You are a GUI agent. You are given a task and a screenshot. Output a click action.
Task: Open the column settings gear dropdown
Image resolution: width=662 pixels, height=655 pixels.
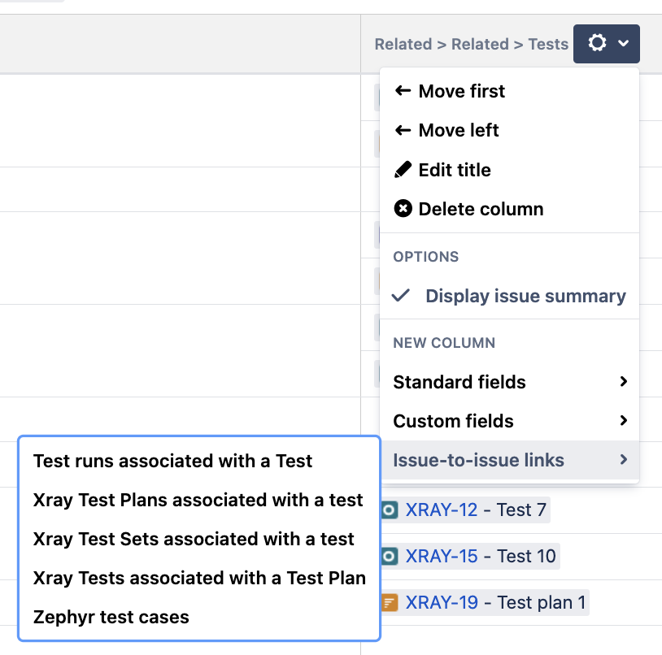click(x=606, y=44)
